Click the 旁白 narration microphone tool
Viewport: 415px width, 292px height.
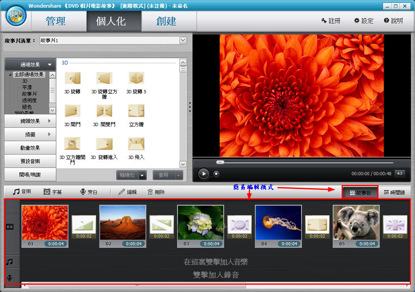click(x=89, y=192)
